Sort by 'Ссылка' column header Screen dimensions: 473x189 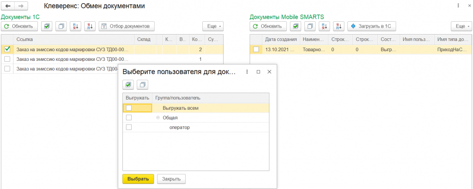pos(73,40)
